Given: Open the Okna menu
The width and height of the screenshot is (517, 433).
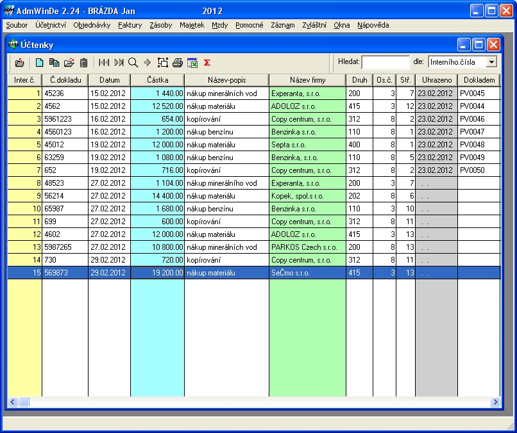Looking at the screenshot, I should click(342, 25).
